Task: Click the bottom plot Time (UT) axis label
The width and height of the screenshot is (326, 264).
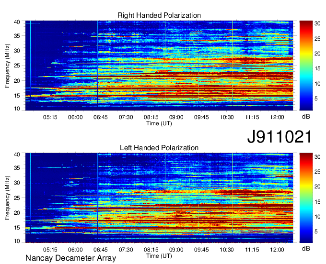Action: pyautogui.click(x=159, y=256)
